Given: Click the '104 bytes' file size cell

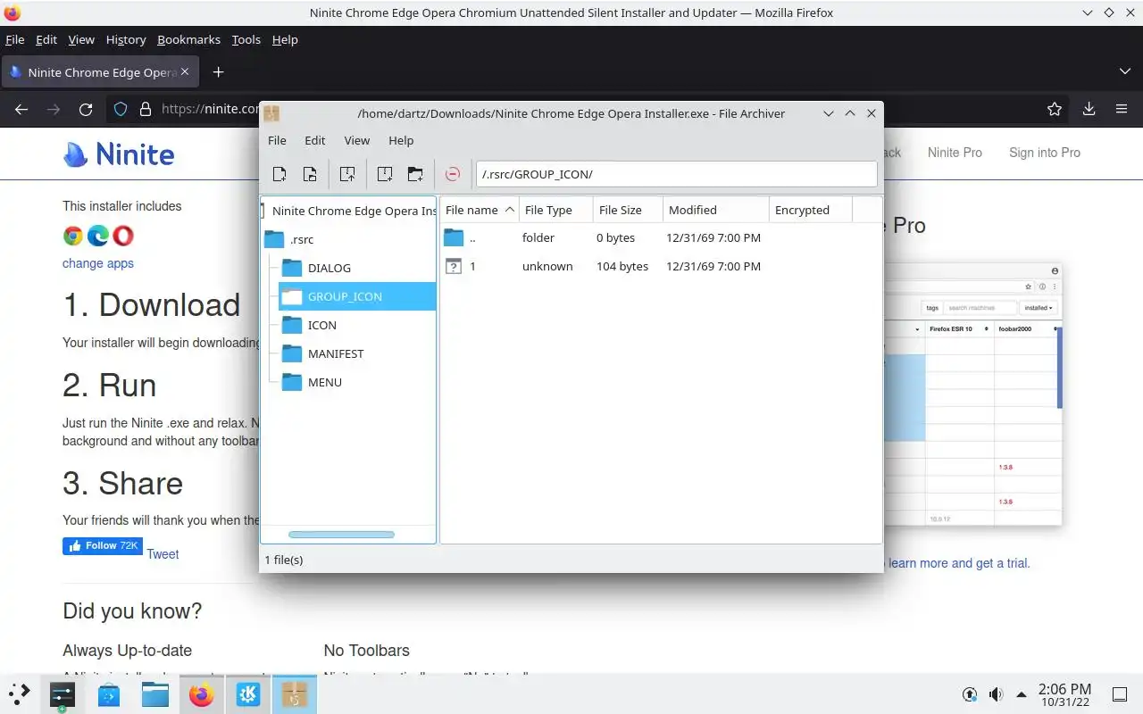Looking at the screenshot, I should [622, 266].
